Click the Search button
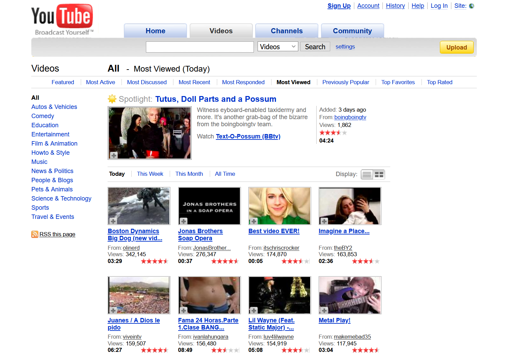This screenshot has height=358, width=506. click(315, 46)
